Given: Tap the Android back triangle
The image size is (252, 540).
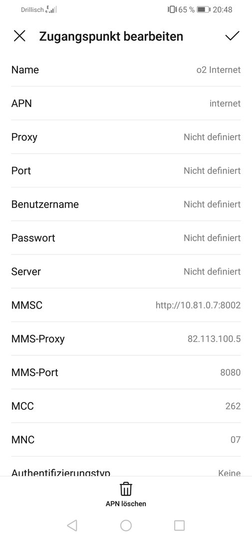Looking at the screenshot, I should [72, 525].
